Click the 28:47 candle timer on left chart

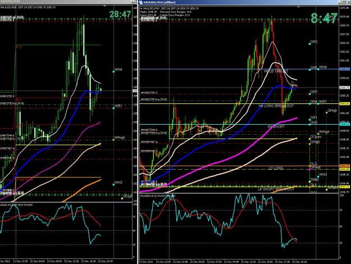120,15
